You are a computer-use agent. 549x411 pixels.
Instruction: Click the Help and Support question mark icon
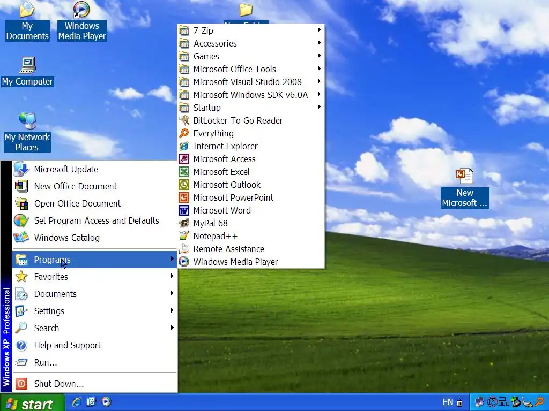[x=21, y=345]
